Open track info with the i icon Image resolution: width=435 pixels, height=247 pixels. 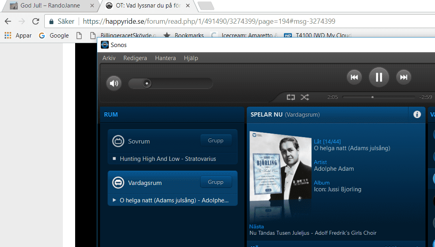[x=417, y=115]
